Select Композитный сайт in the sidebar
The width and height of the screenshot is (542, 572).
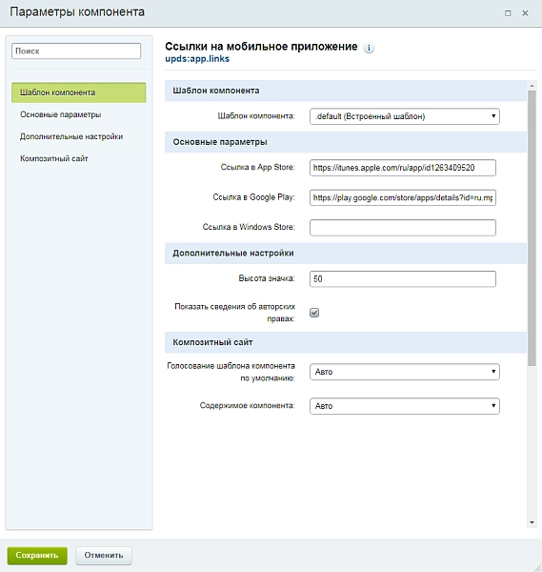(x=54, y=158)
